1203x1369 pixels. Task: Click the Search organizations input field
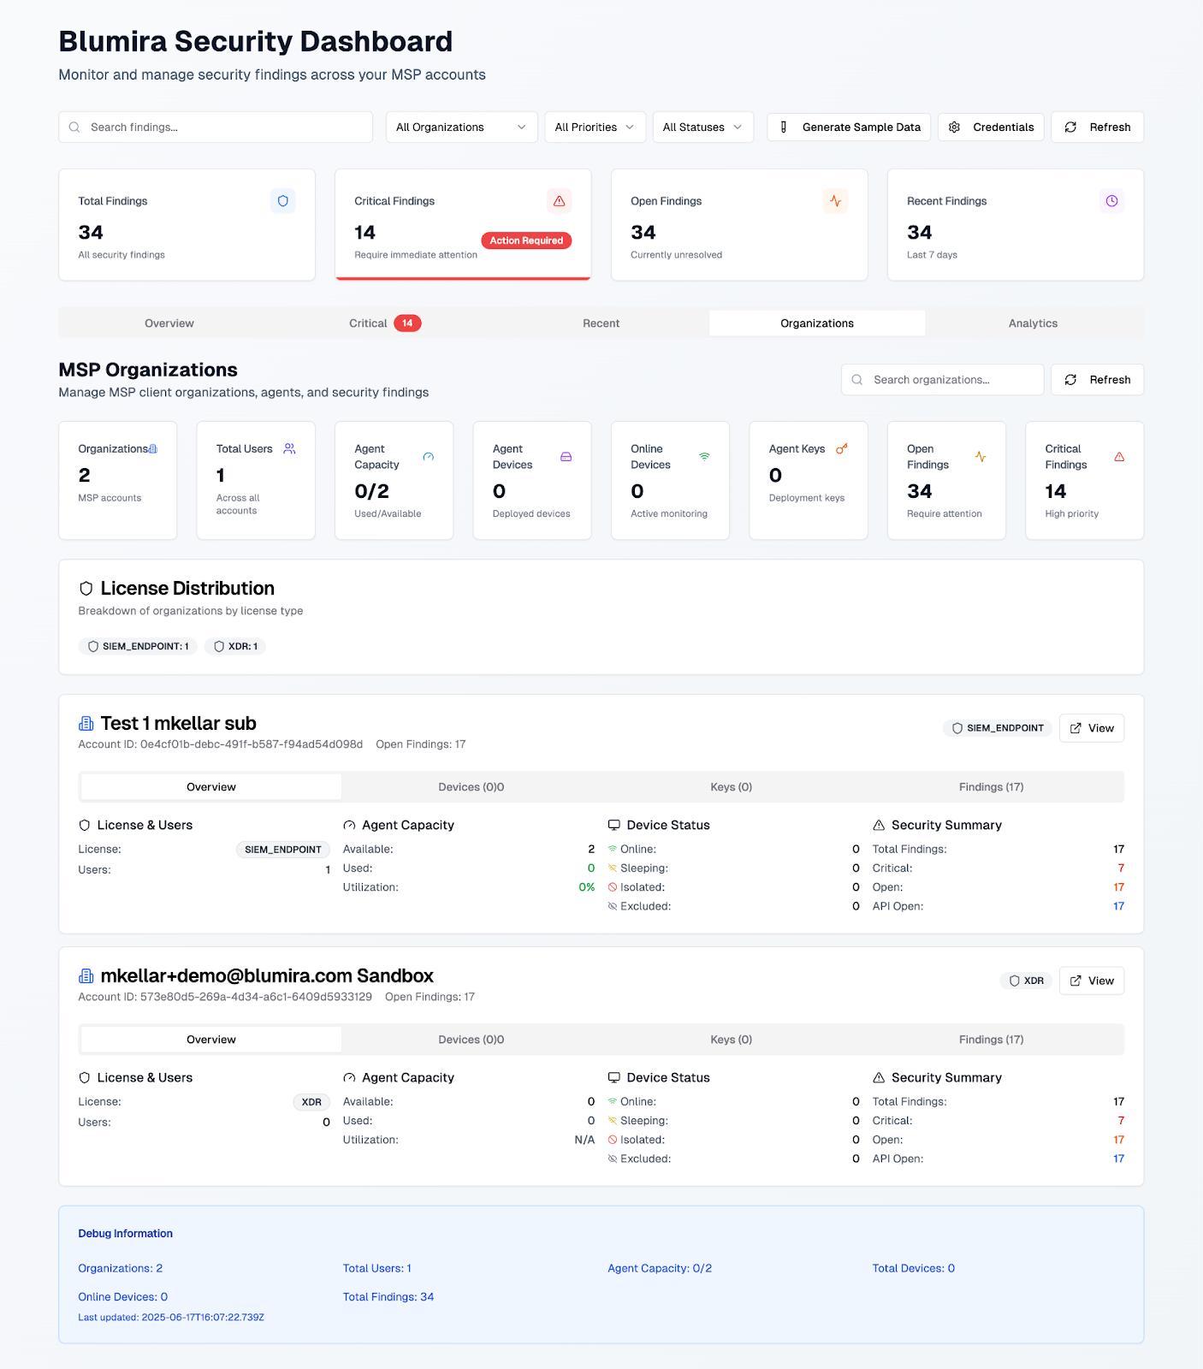coord(943,380)
